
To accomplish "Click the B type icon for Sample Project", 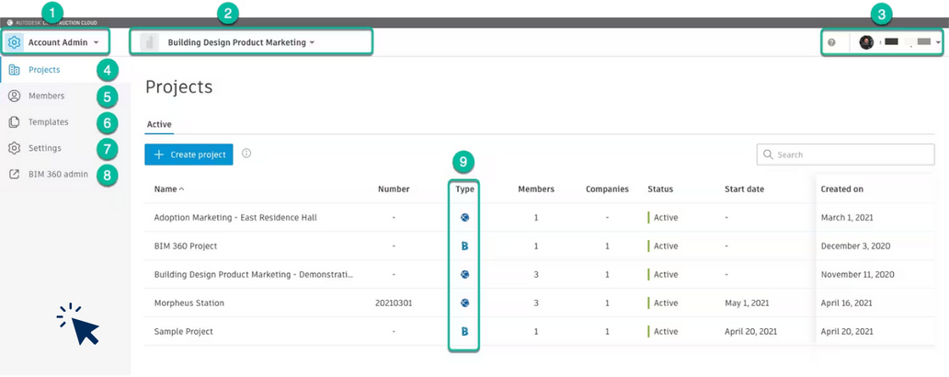I will [x=464, y=332].
